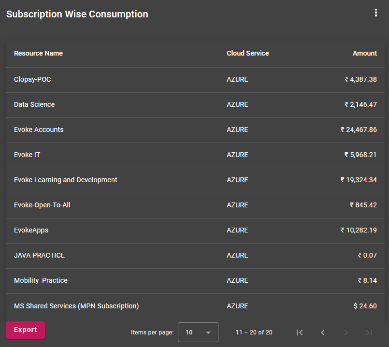The image size is (389, 347).
Task: Click the Export button
Action: click(26, 330)
